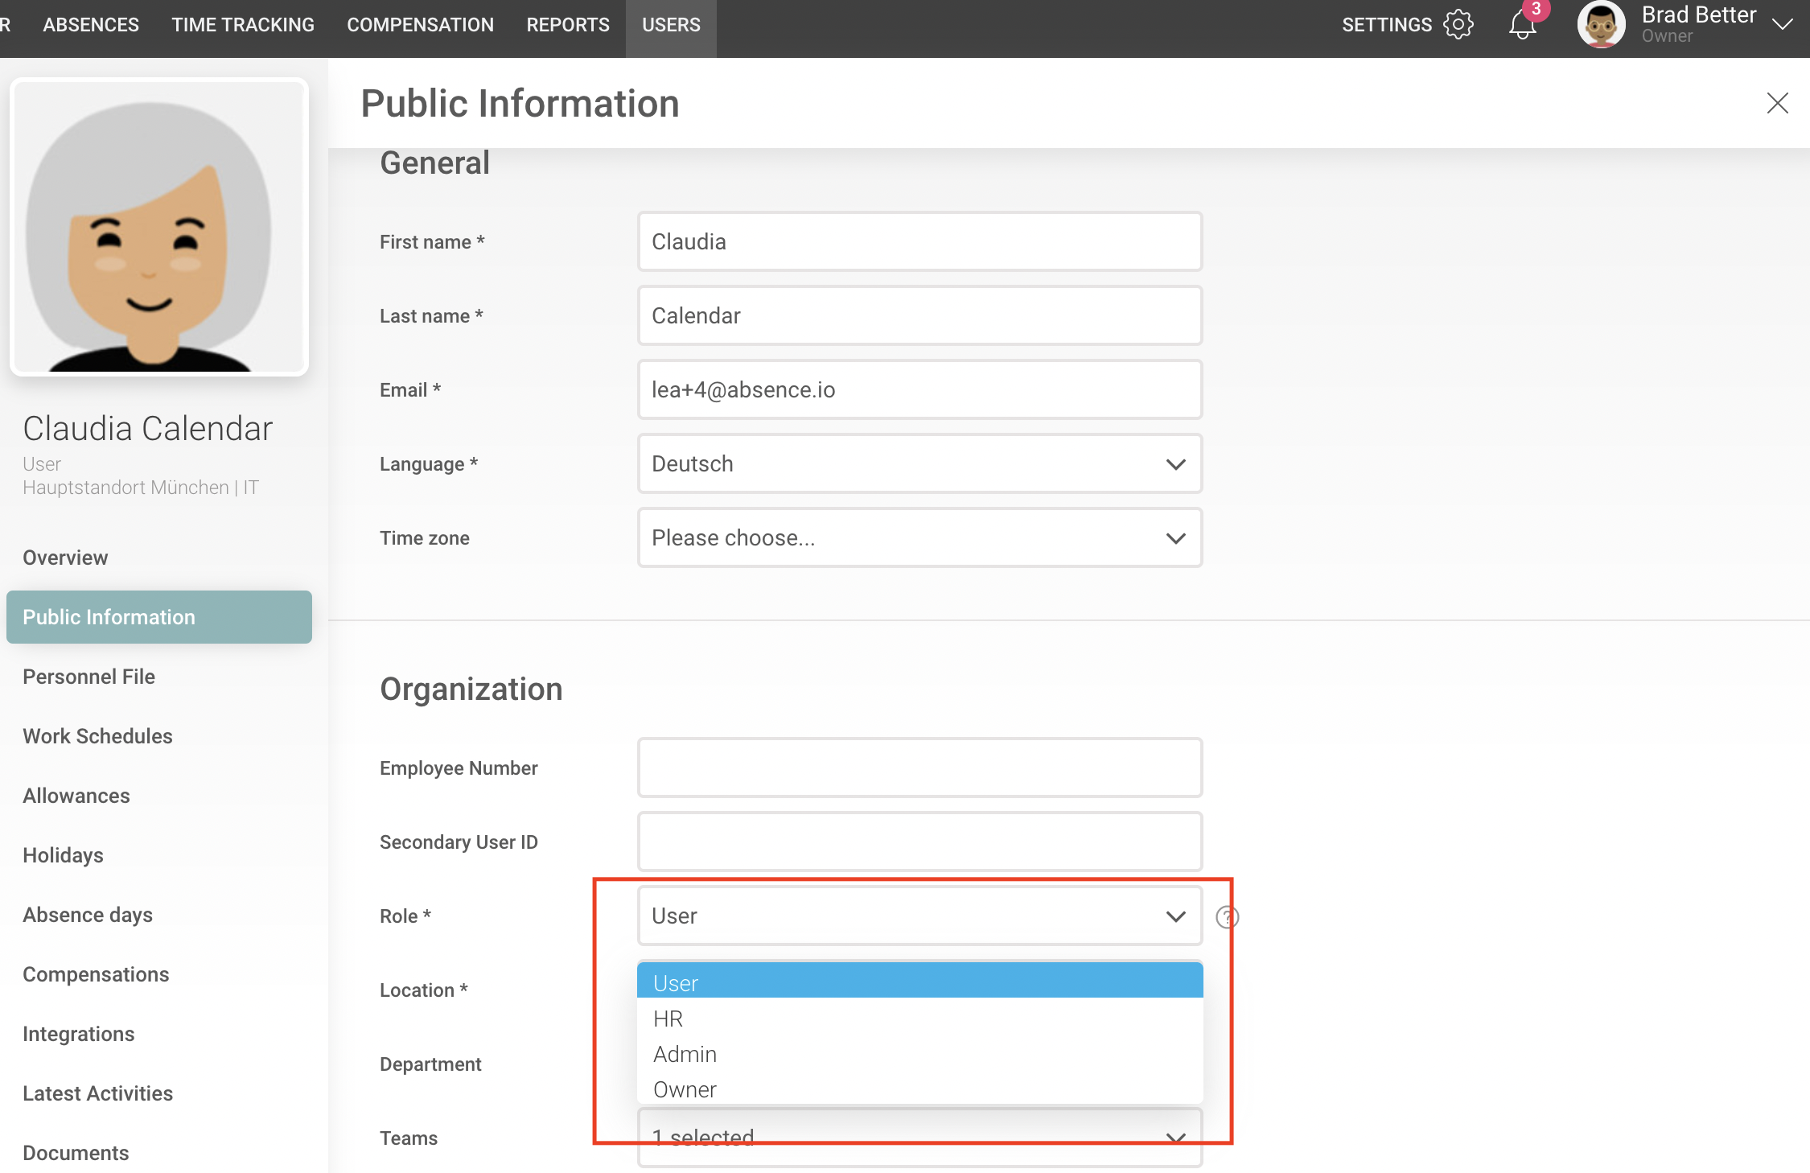The width and height of the screenshot is (1810, 1173).
Task: Click the Email input field
Action: pyautogui.click(x=919, y=390)
